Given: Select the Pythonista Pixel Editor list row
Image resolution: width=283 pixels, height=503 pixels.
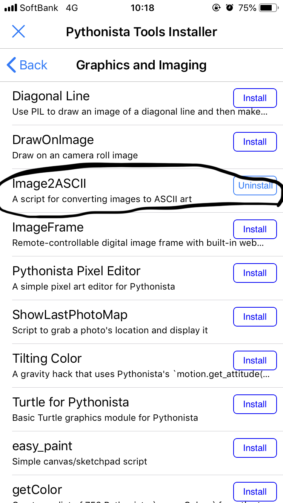Looking at the screenshot, I should pyautogui.click(x=113, y=278).
